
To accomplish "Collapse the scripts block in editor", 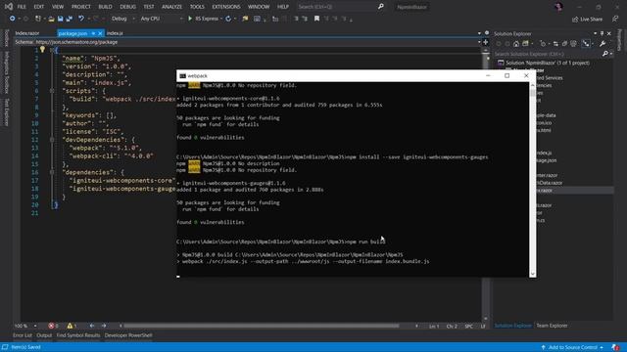I will pos(52,91).
